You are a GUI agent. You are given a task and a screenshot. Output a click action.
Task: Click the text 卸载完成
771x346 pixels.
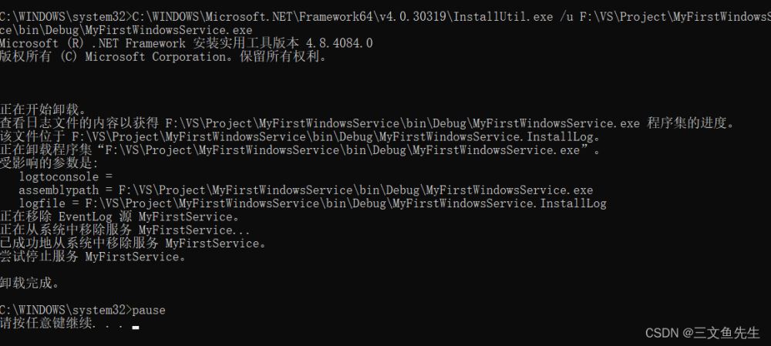click(30, 283)
